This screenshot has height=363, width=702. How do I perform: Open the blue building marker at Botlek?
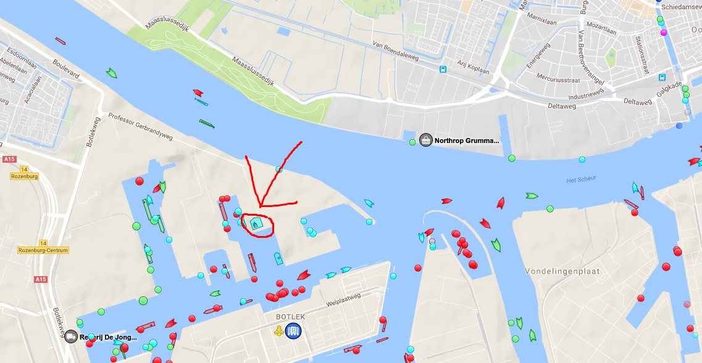click(293, 331)
